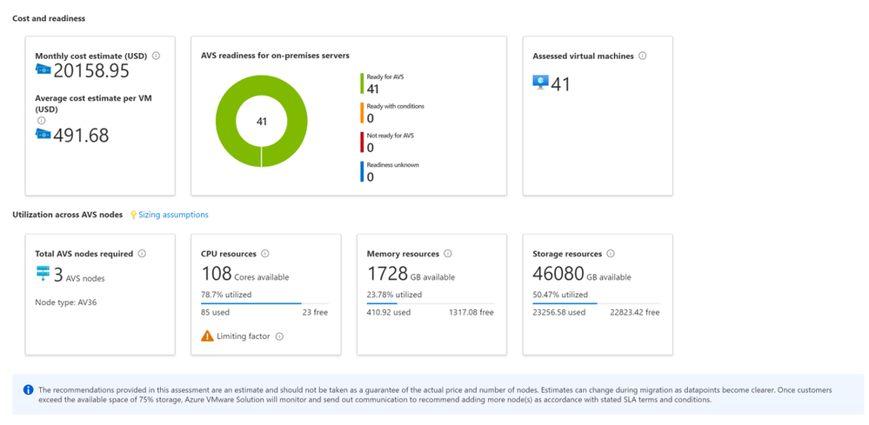Click the 23256.58 used storage value

[559, 312]
